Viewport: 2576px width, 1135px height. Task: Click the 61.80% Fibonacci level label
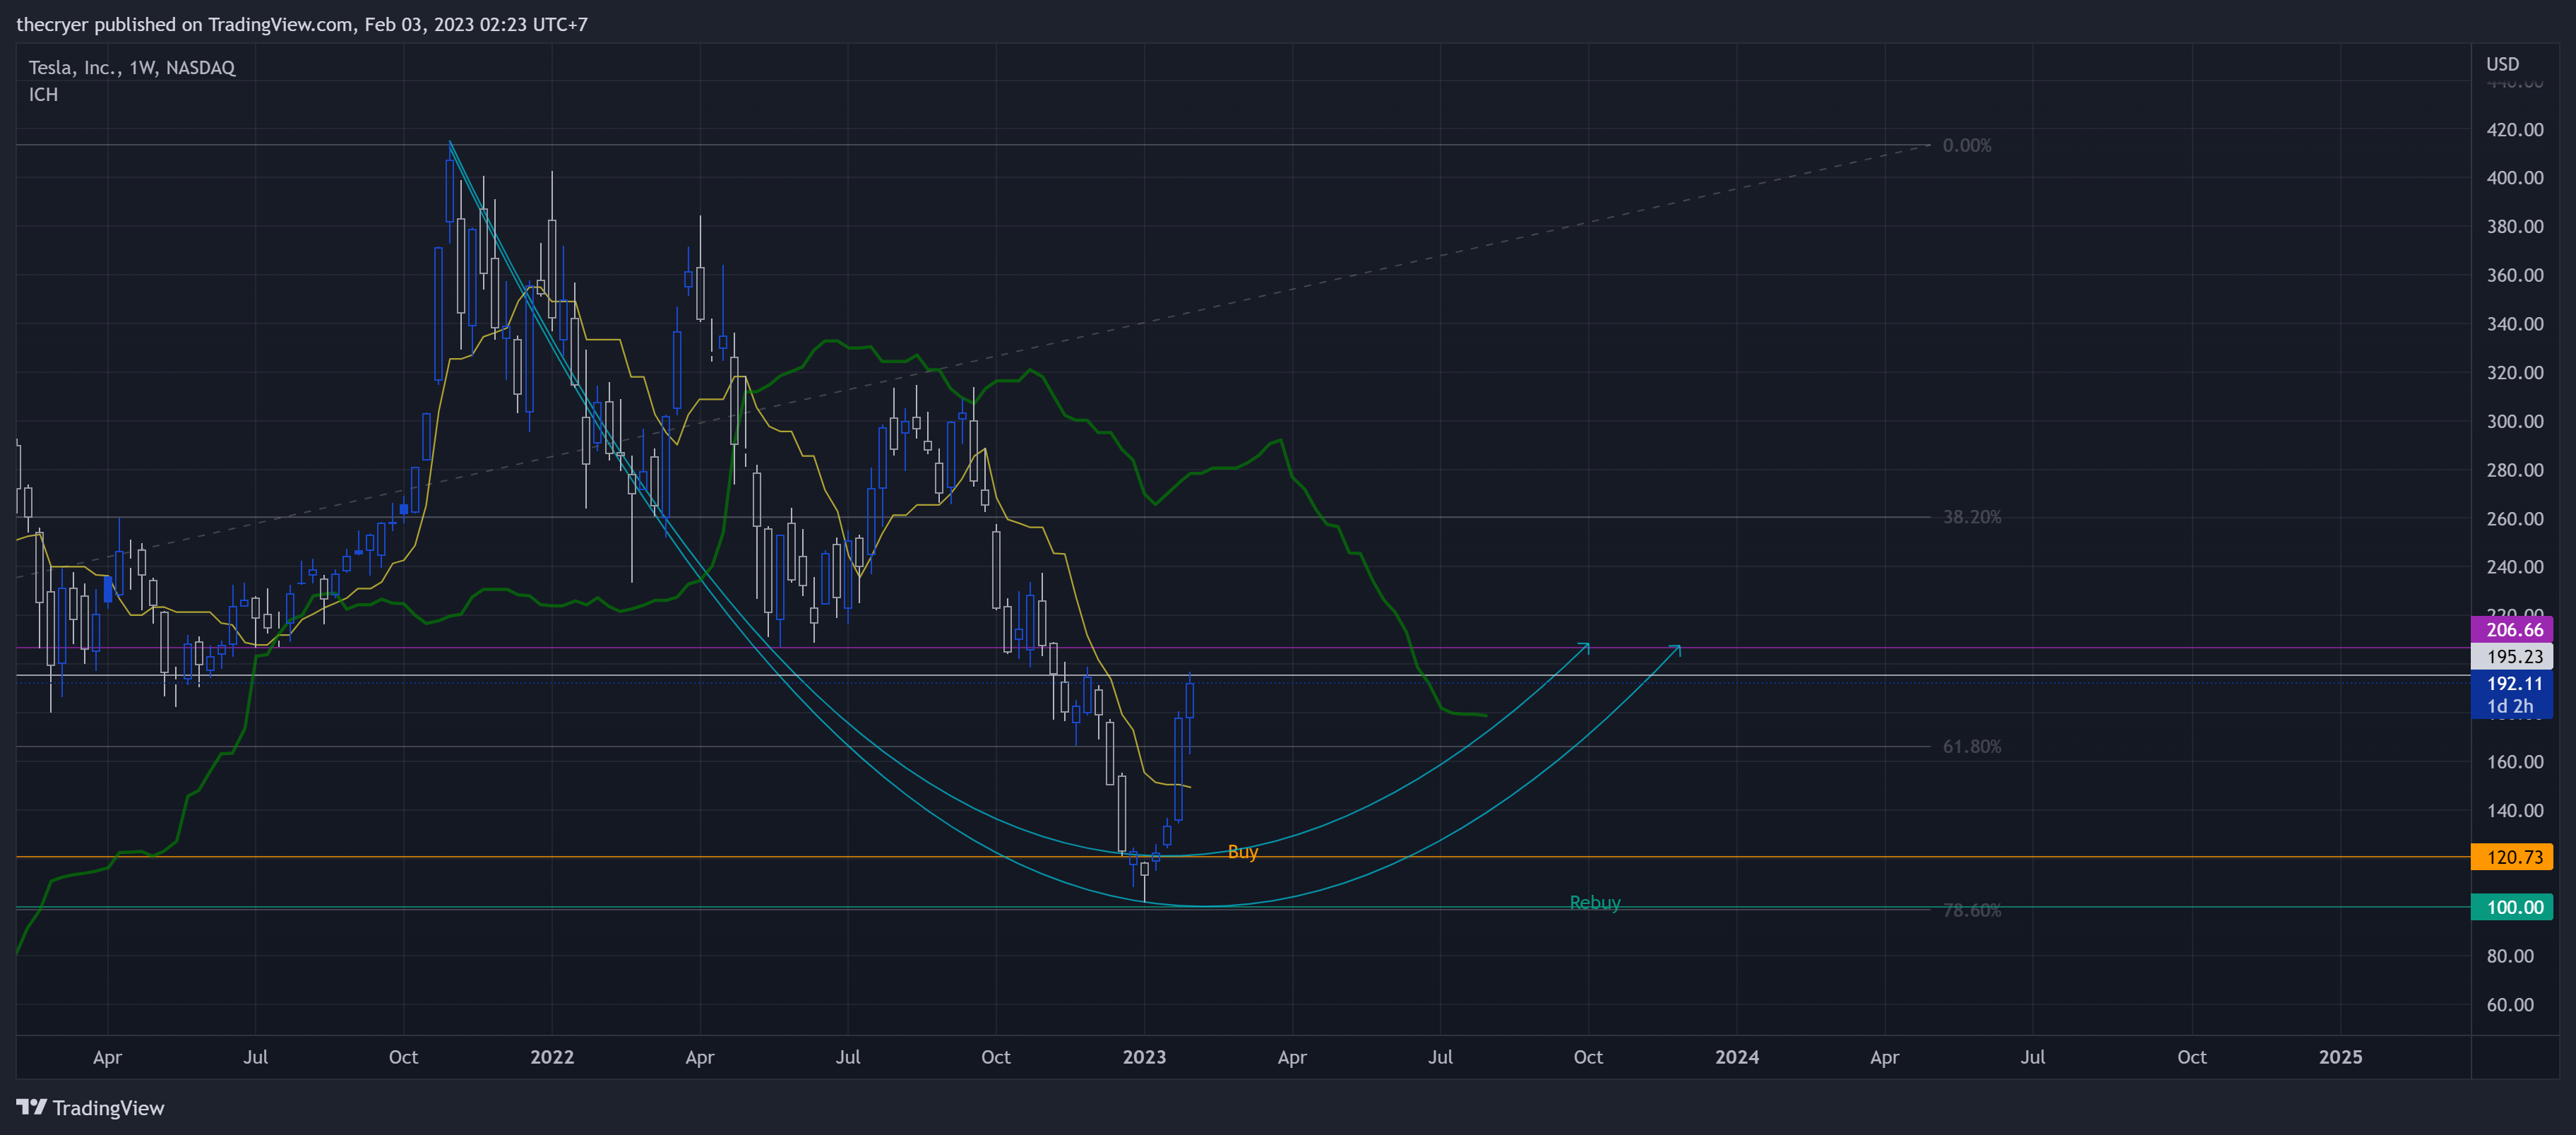click(1971, 747)
